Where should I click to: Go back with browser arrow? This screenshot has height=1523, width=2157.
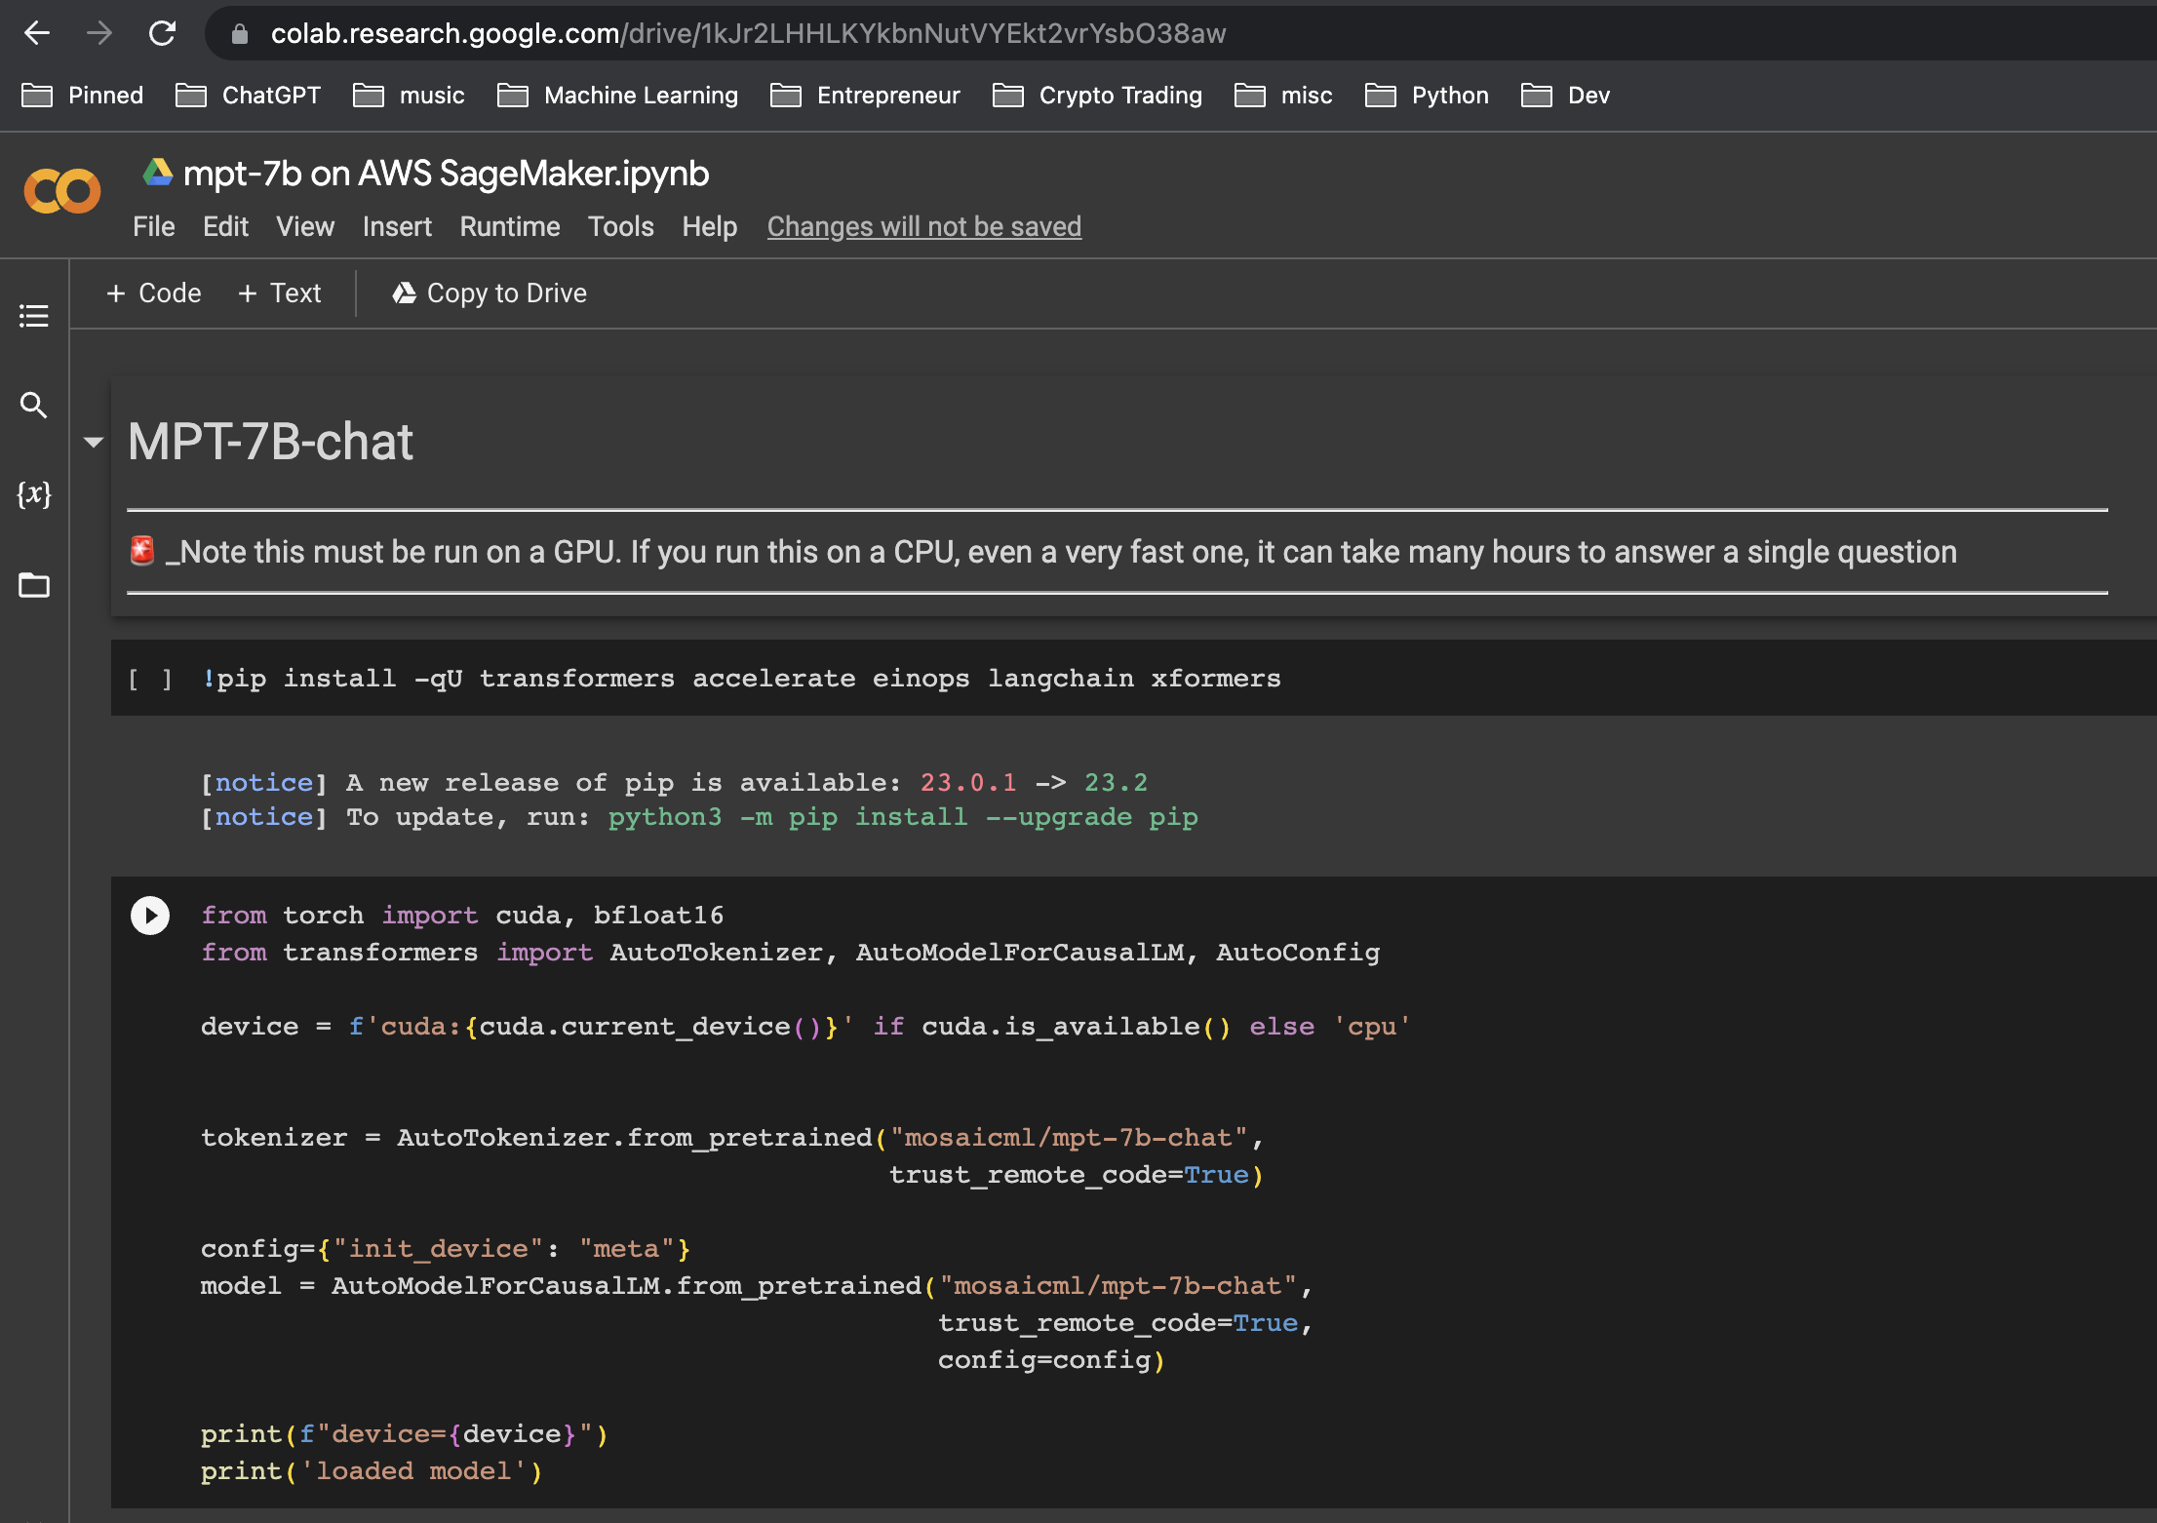[x=37, y=34]
